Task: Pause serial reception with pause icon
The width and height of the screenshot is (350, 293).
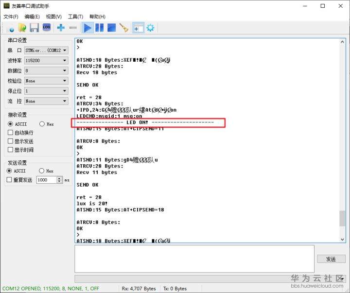Action: pos(100,28)
